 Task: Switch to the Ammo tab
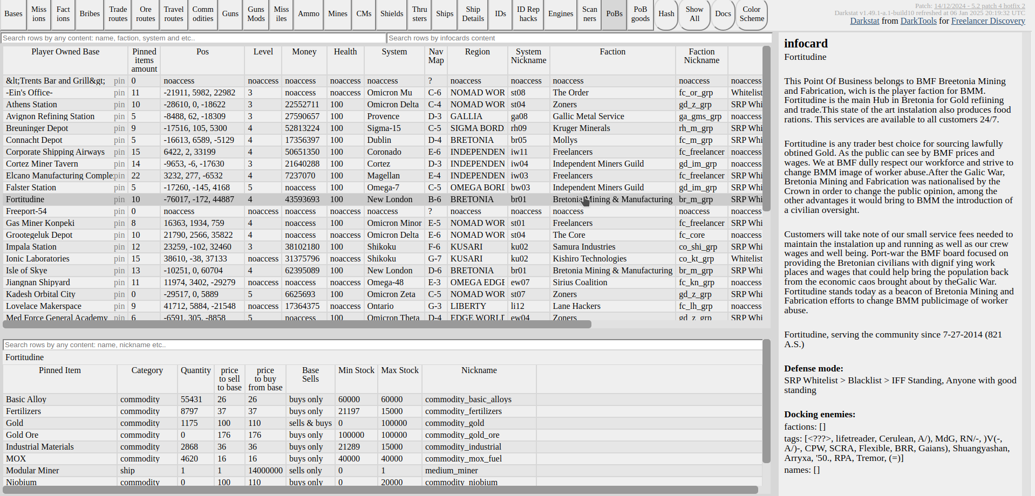click(309, 14)
